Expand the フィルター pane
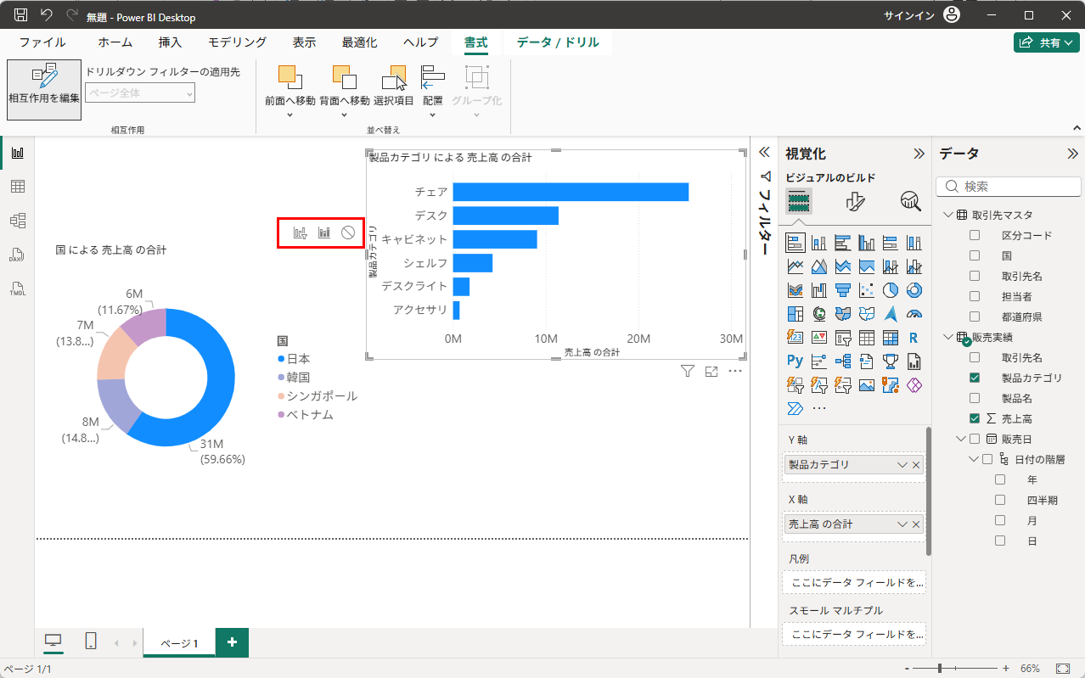The height and width of the screenshot is (678, 1085). pos(763,153)
